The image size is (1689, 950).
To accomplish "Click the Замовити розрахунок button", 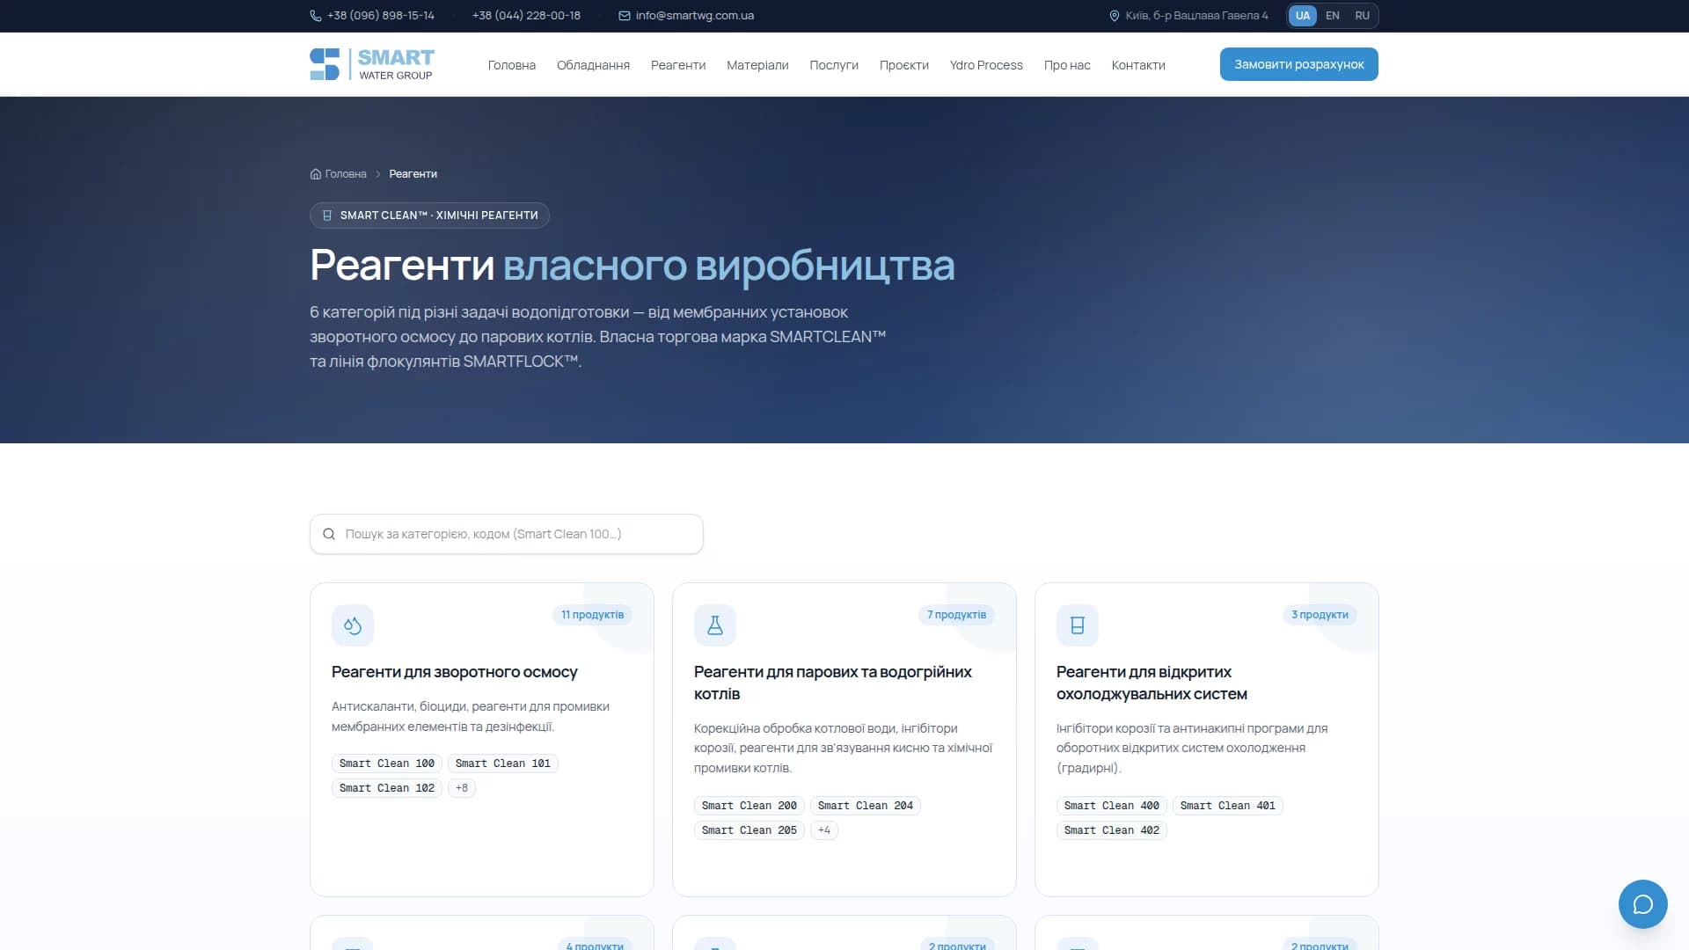I will [1299, 64].
